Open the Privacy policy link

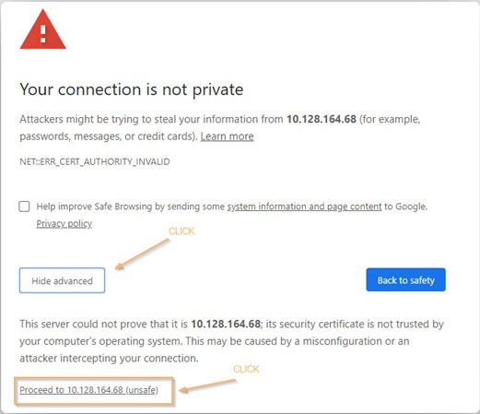(64, 223)
